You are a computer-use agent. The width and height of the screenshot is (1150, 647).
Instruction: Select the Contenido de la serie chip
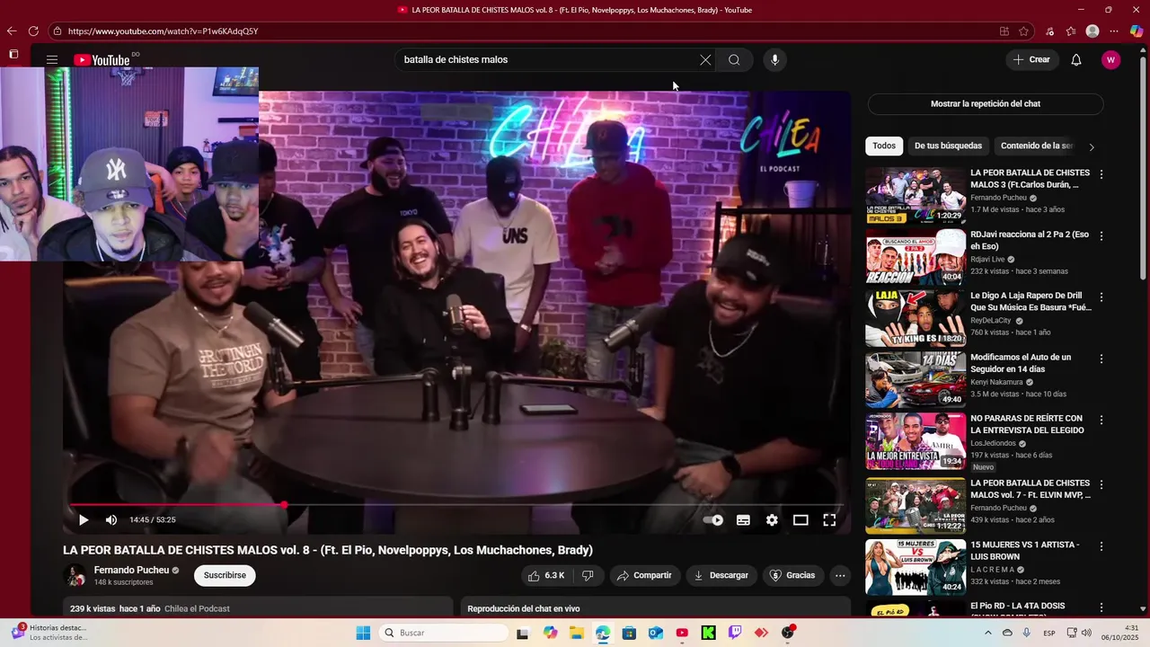pos(1037,146)
